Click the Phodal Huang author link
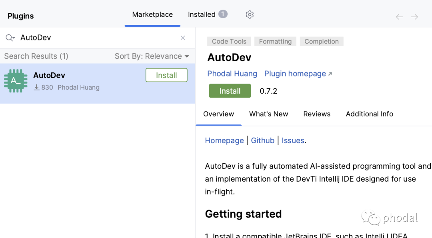 [x=232, y=74]
